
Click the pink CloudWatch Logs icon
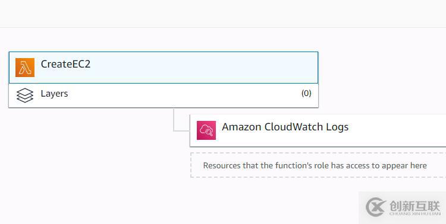click(x=206, y=130)
